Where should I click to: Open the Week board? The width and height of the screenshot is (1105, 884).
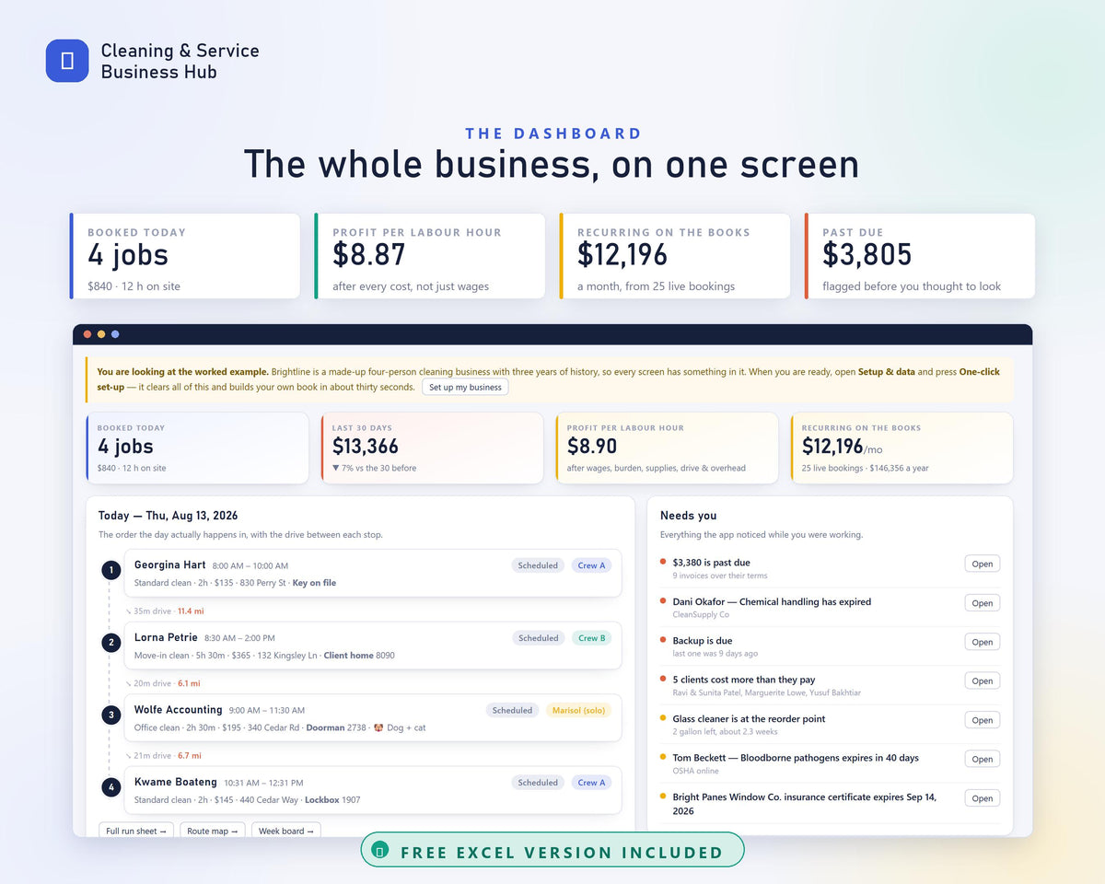tap(286, 831)
